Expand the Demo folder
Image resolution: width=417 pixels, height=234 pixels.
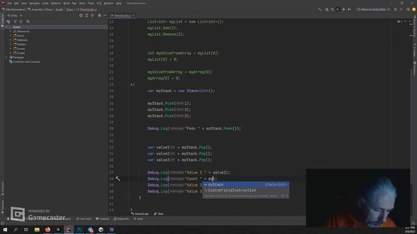[x=10, y=36]
